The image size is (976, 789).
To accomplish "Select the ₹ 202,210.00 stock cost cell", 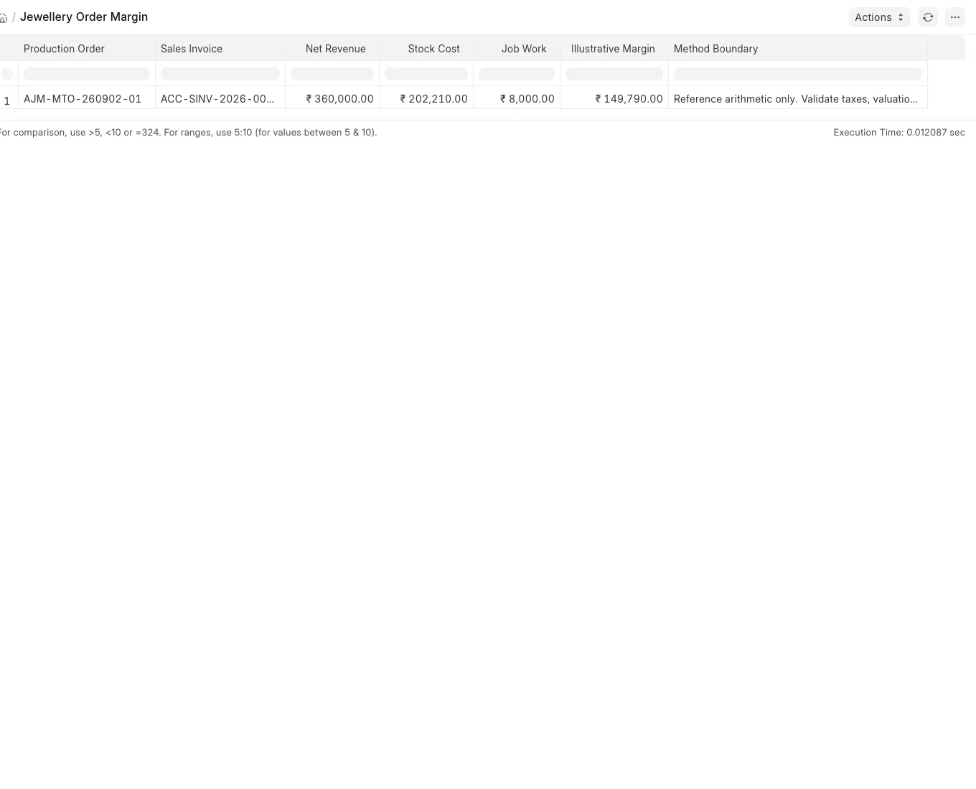I will [426, 99].
